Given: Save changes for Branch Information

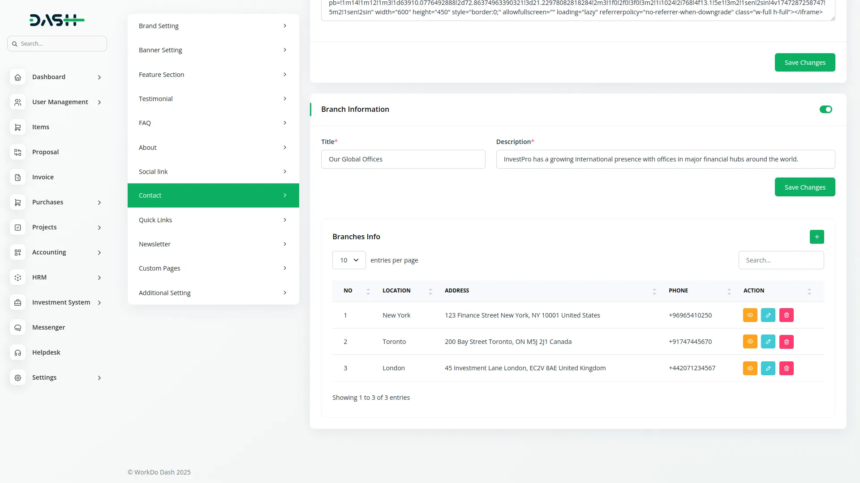Looking at the screenshot, I should tap(804, 187).
